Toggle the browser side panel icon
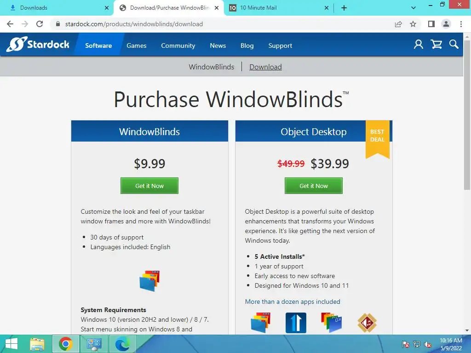471x353 pixels. [431, 24]
